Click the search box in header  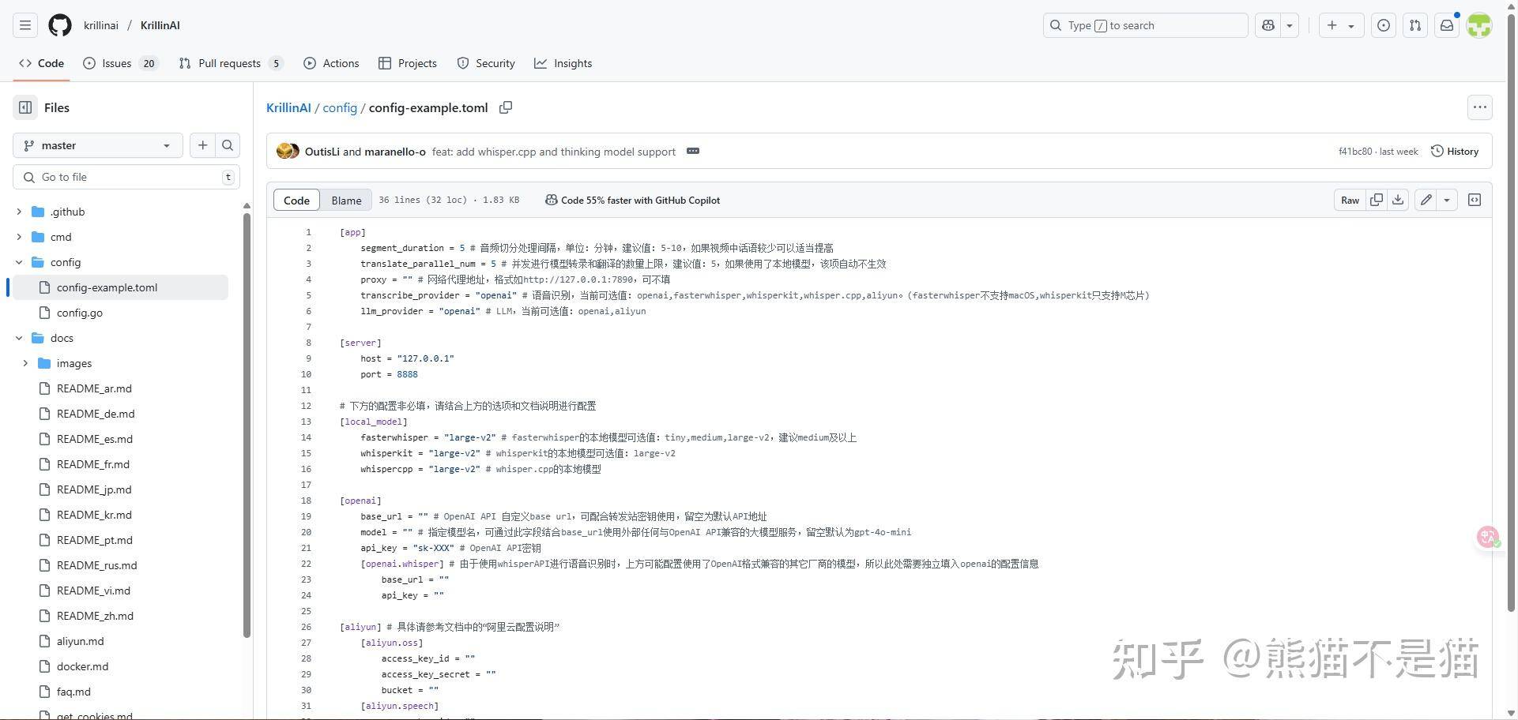1145,25
